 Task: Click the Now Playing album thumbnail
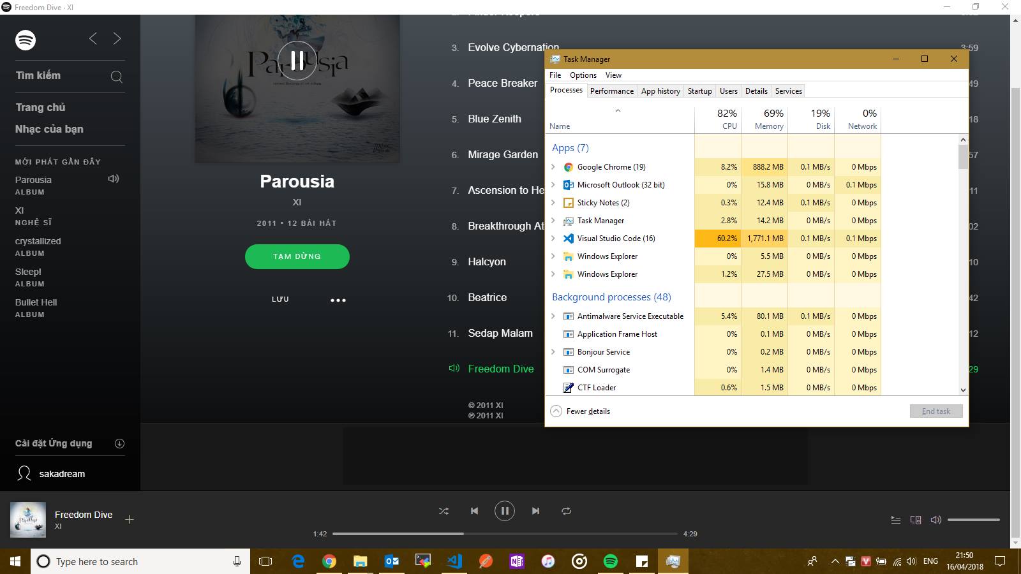[x=28, y=519]
